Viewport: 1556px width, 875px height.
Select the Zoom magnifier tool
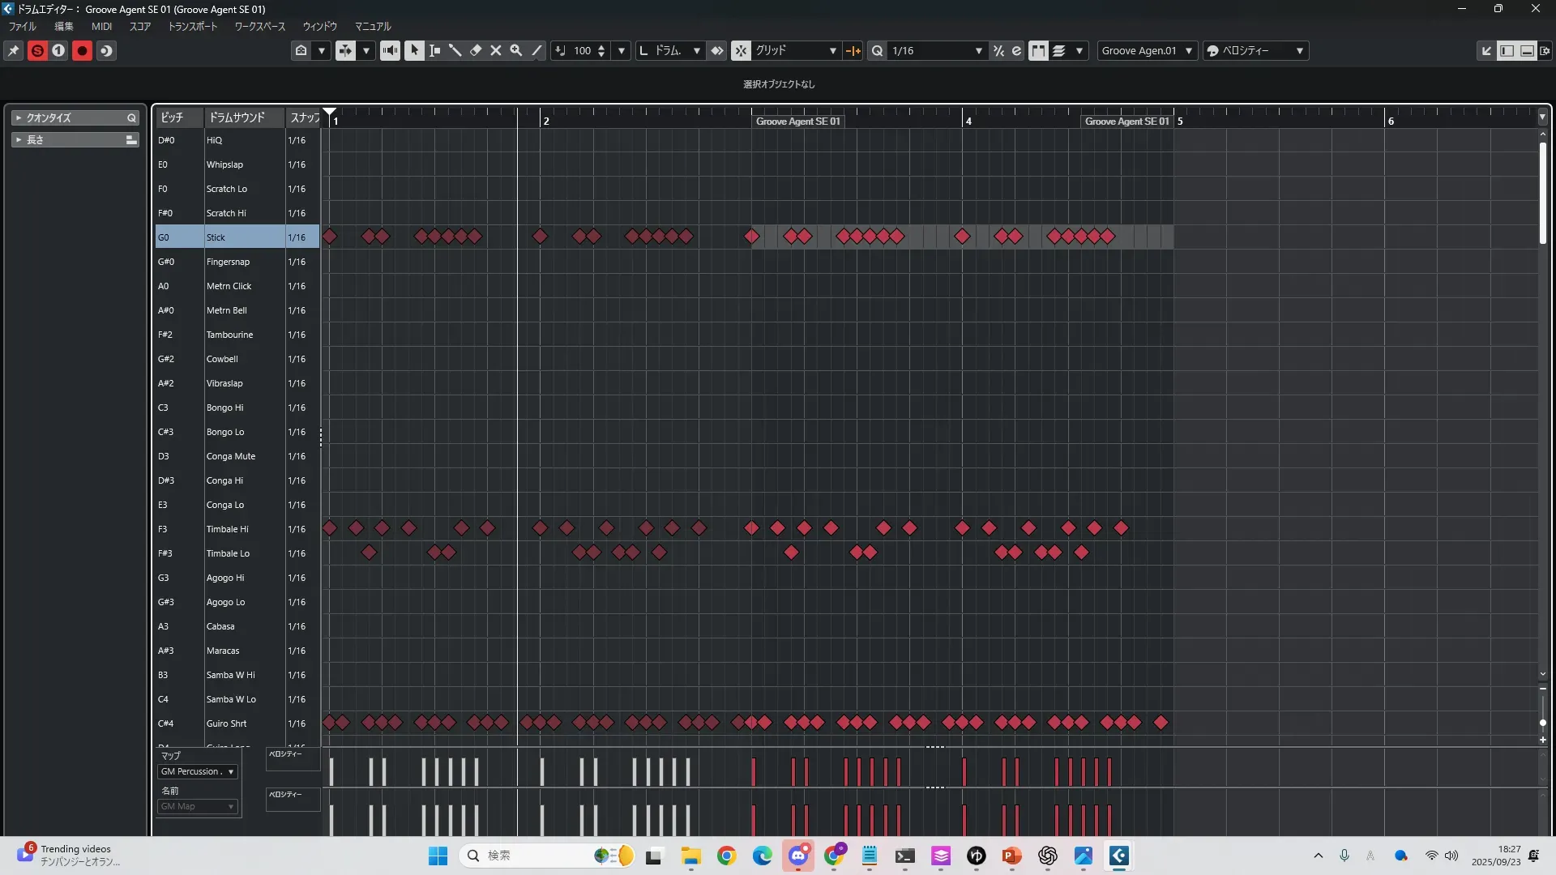click(x=516, y=50)
